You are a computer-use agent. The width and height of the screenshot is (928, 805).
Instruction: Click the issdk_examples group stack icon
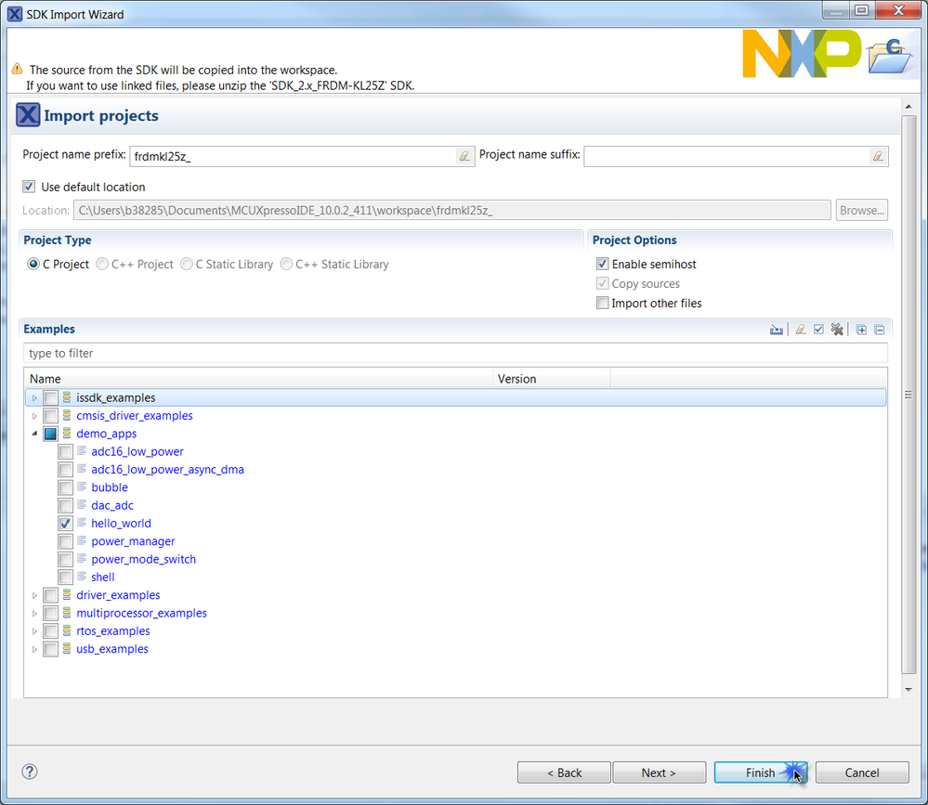click(x=67, y=397)
